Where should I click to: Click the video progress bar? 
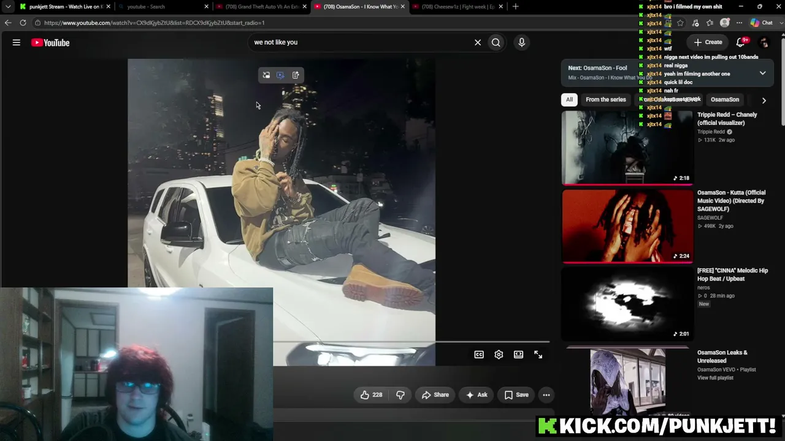tap(412, 342)
